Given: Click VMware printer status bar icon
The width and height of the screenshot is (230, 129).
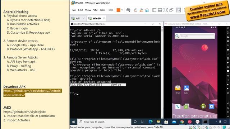Looking at the screenshot, I should [x=203, y=127].
